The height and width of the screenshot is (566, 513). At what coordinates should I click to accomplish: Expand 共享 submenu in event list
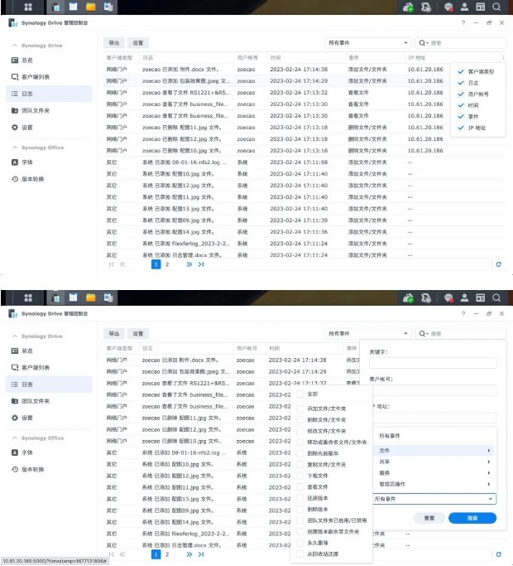(489, 462)
